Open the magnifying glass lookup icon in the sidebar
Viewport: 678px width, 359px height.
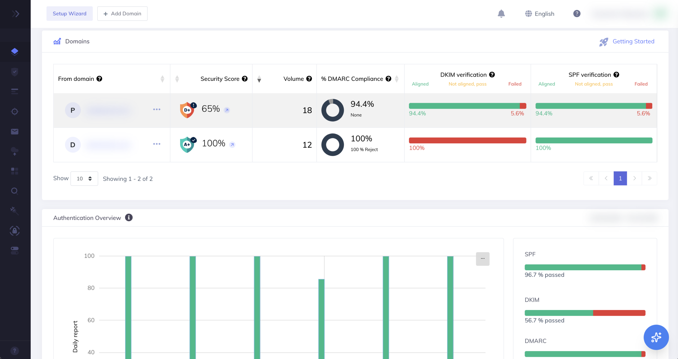tap(15, 191)
